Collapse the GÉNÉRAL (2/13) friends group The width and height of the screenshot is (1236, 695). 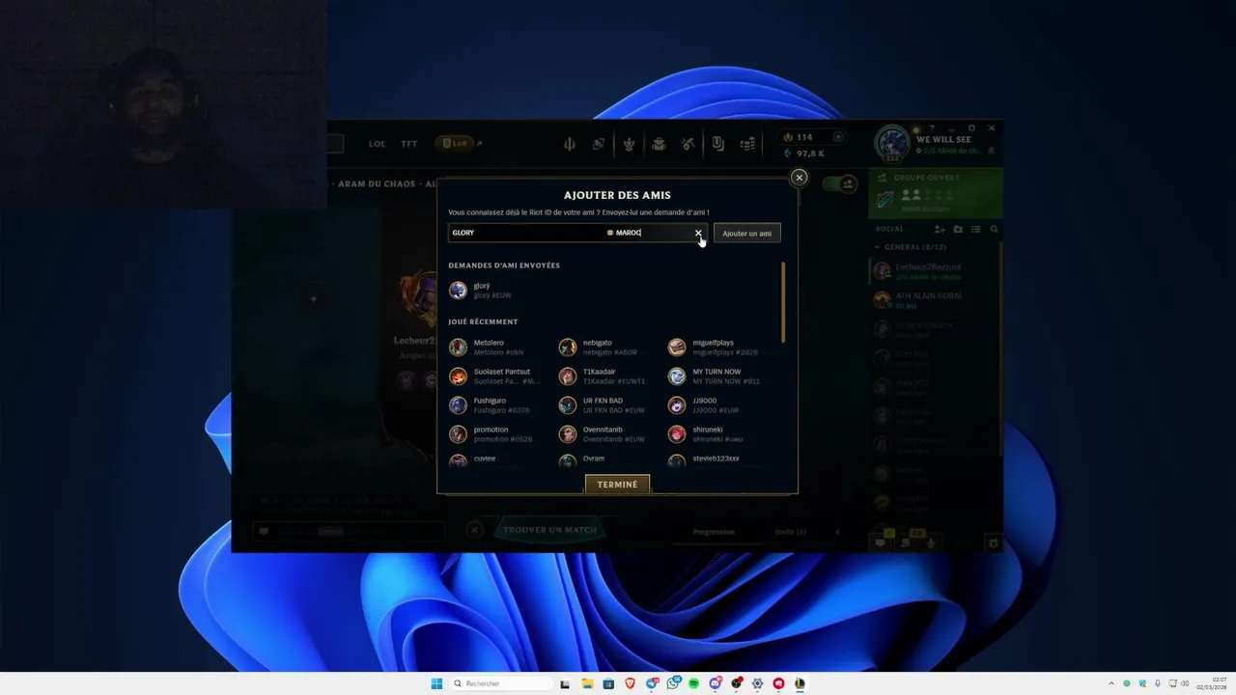point(911,247)
